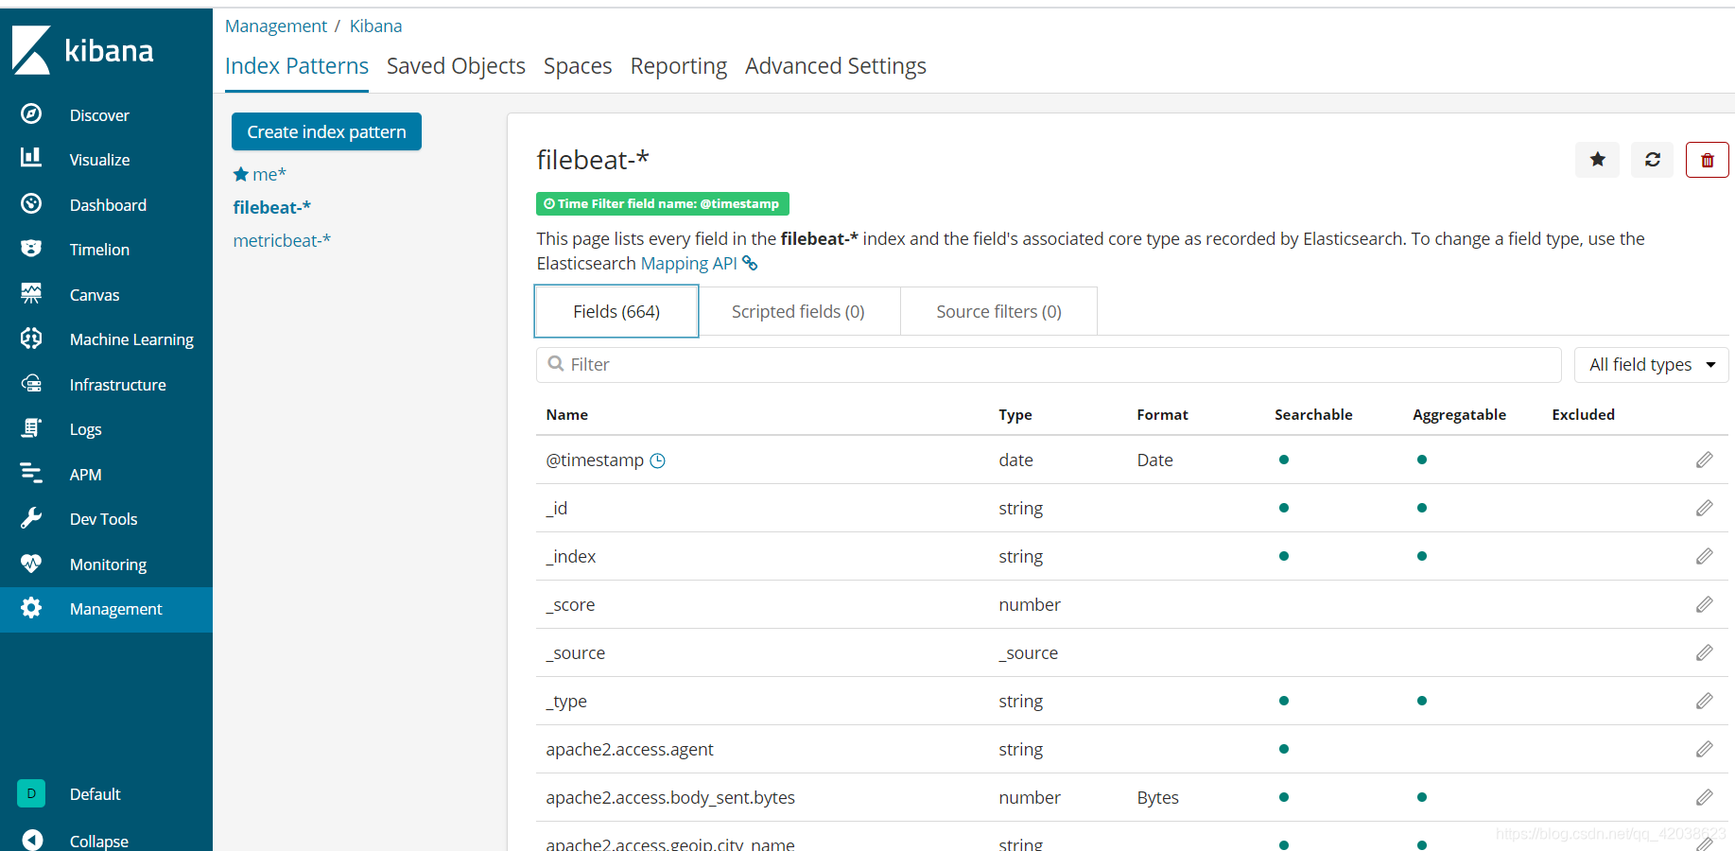The height and width of the screenshot is (851, 1735).
Task: Click the Machine Learning label in sidebar
Action: 131,339
